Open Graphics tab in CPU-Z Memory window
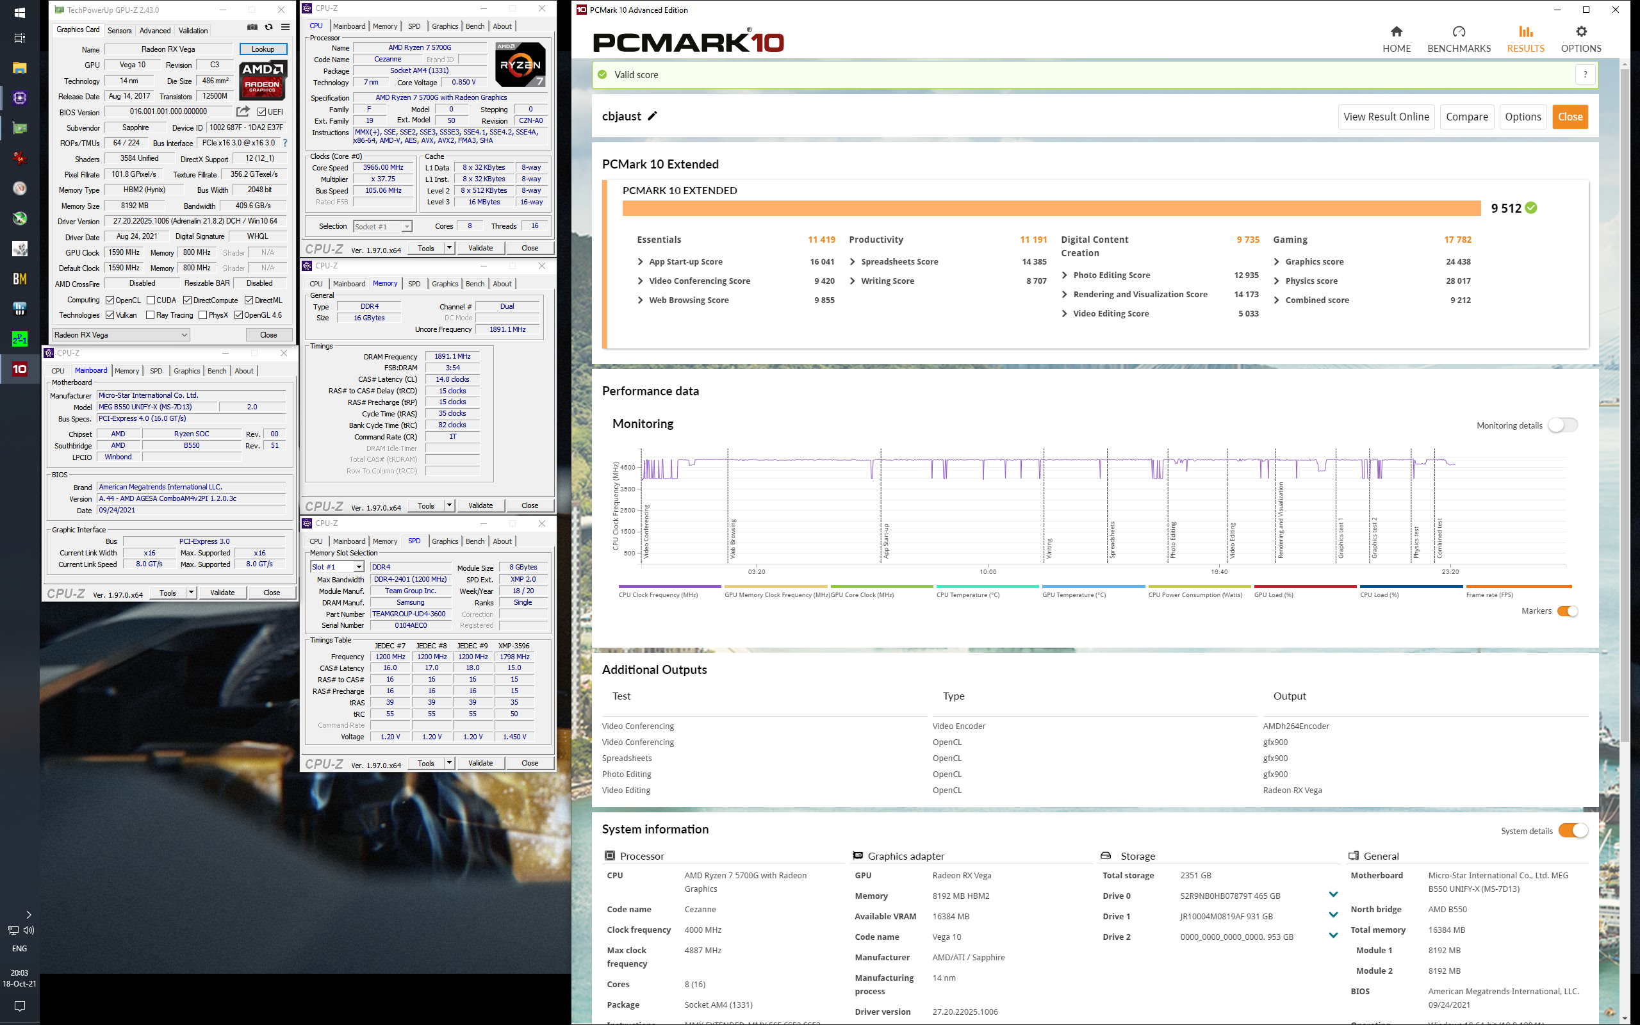 click(x=445, y=284)
